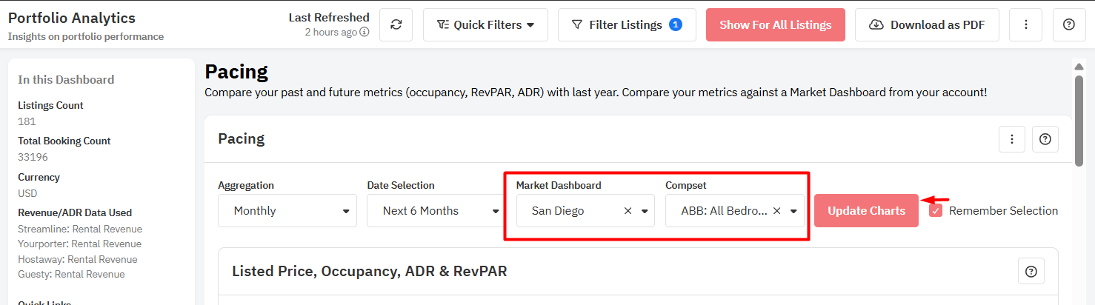Toggle the Remember Selection checkbox
Viewport: 1095px width, 305px height.
pos(936,211)
